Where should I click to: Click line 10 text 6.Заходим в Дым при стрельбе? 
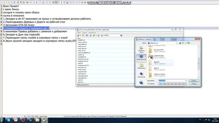tap(21, 35)
